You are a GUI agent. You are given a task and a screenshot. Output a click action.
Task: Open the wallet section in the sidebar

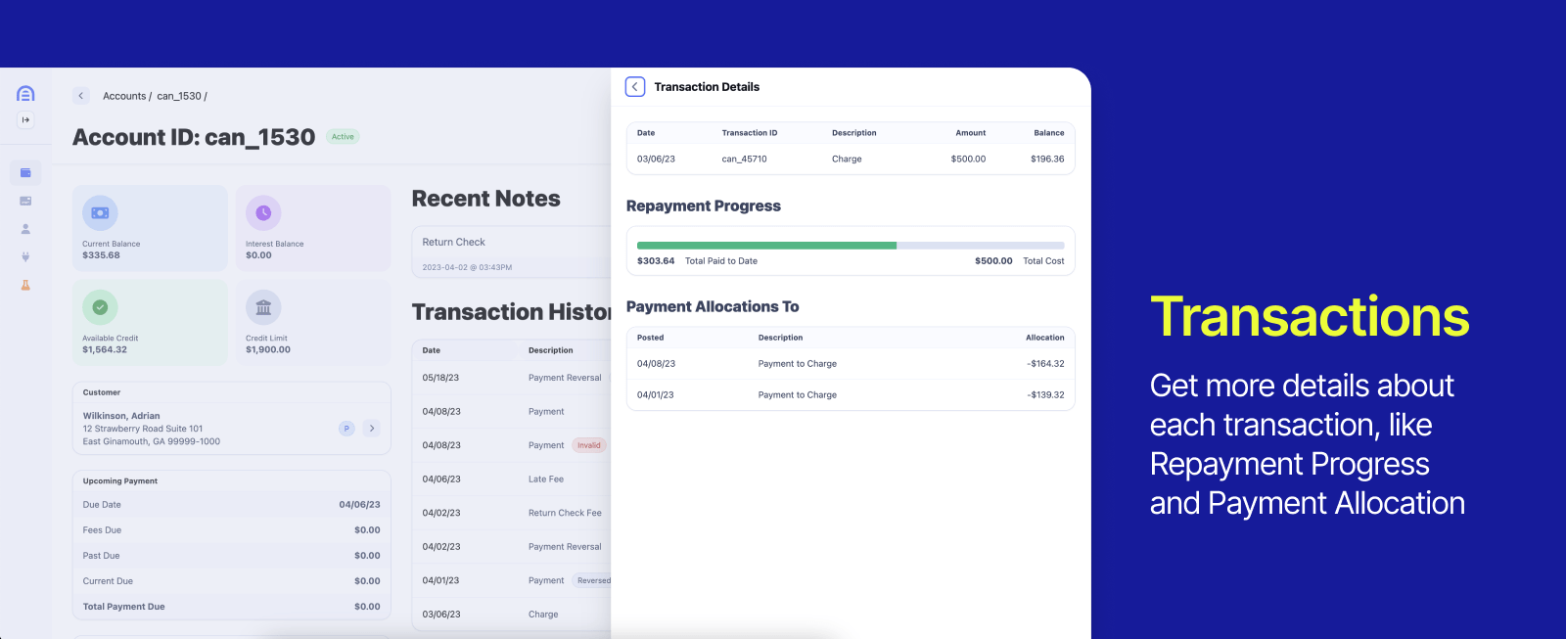click(25, 173)
